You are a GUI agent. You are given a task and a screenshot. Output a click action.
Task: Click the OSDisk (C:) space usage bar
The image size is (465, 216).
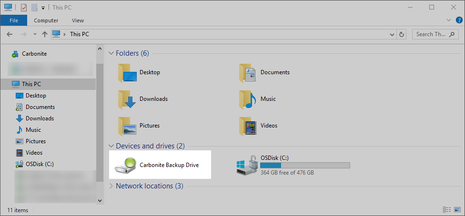305,165
